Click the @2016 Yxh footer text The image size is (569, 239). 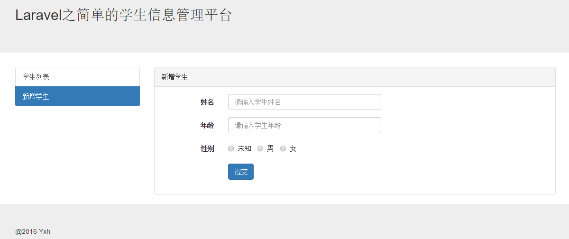tap(33, 231)
